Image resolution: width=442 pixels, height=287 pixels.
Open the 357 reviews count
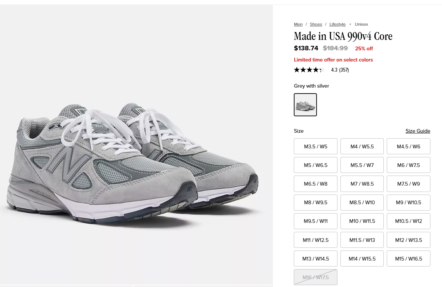(x=344, y=70)
